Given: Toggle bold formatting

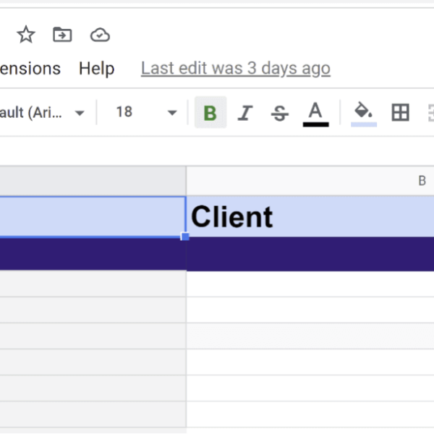Looking at the screenshot, I should click(210, 113).
